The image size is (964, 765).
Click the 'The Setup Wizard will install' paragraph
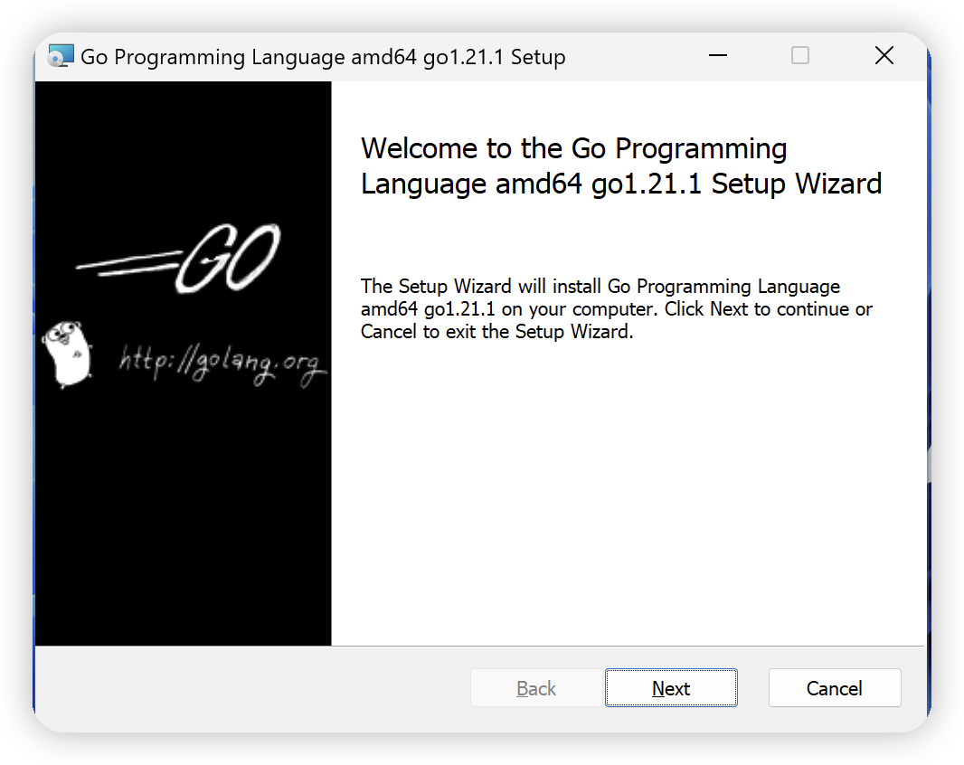[616, 308]
